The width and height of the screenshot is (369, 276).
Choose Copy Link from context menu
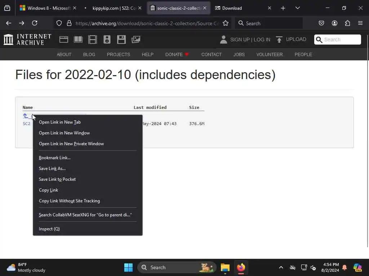point(88,190)
